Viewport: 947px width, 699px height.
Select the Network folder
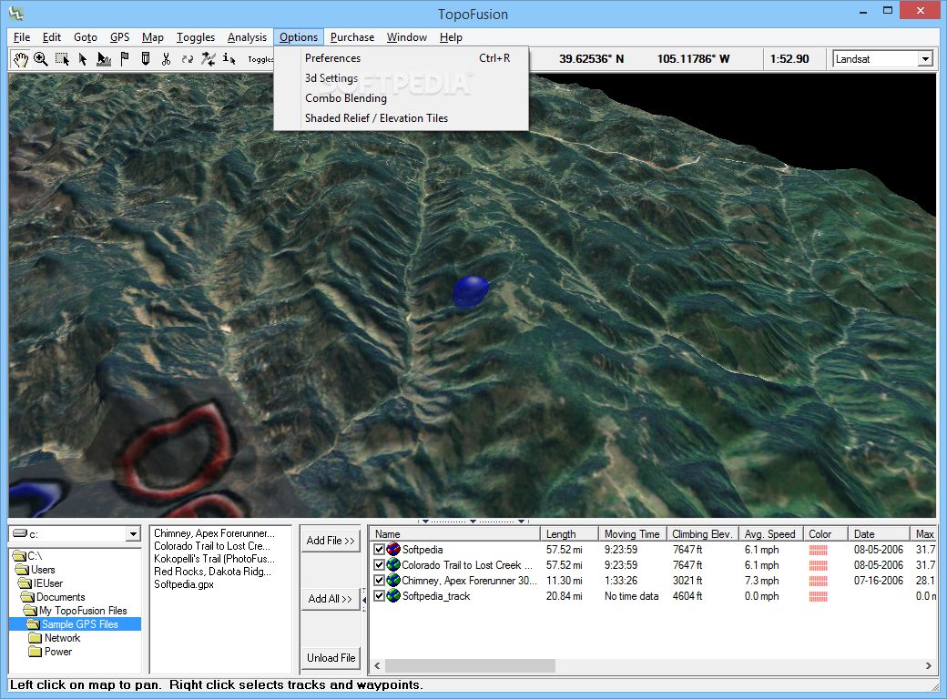point(55,638)
